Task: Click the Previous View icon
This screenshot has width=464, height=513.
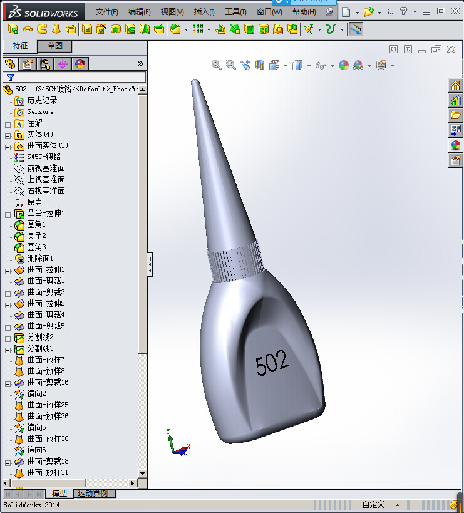Action: [245, 65]
